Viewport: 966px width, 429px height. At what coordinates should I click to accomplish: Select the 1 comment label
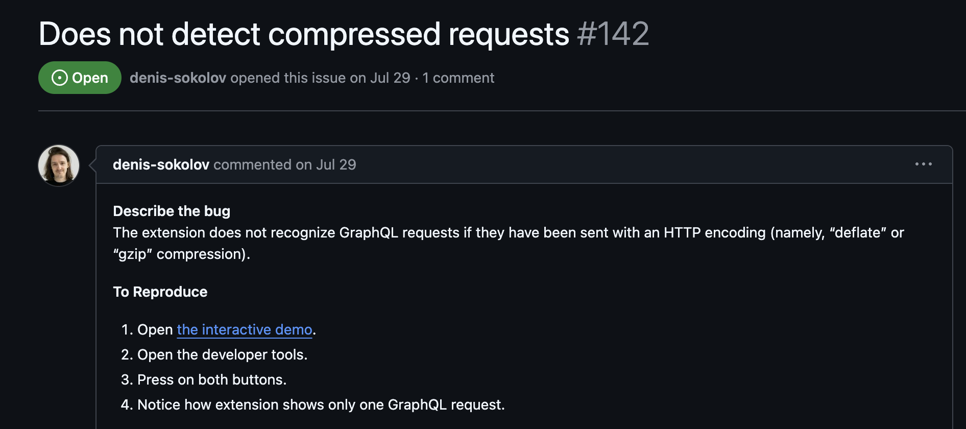click(x=458, y=78)
